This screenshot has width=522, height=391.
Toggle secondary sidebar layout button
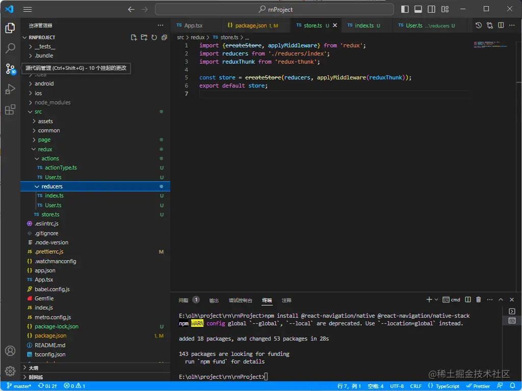431,9
